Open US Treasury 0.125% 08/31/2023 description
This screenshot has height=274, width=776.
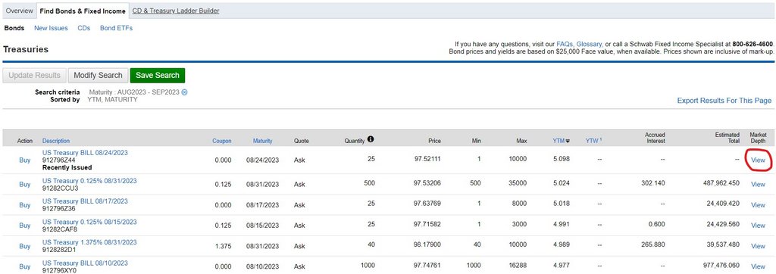tap(89, 181)
